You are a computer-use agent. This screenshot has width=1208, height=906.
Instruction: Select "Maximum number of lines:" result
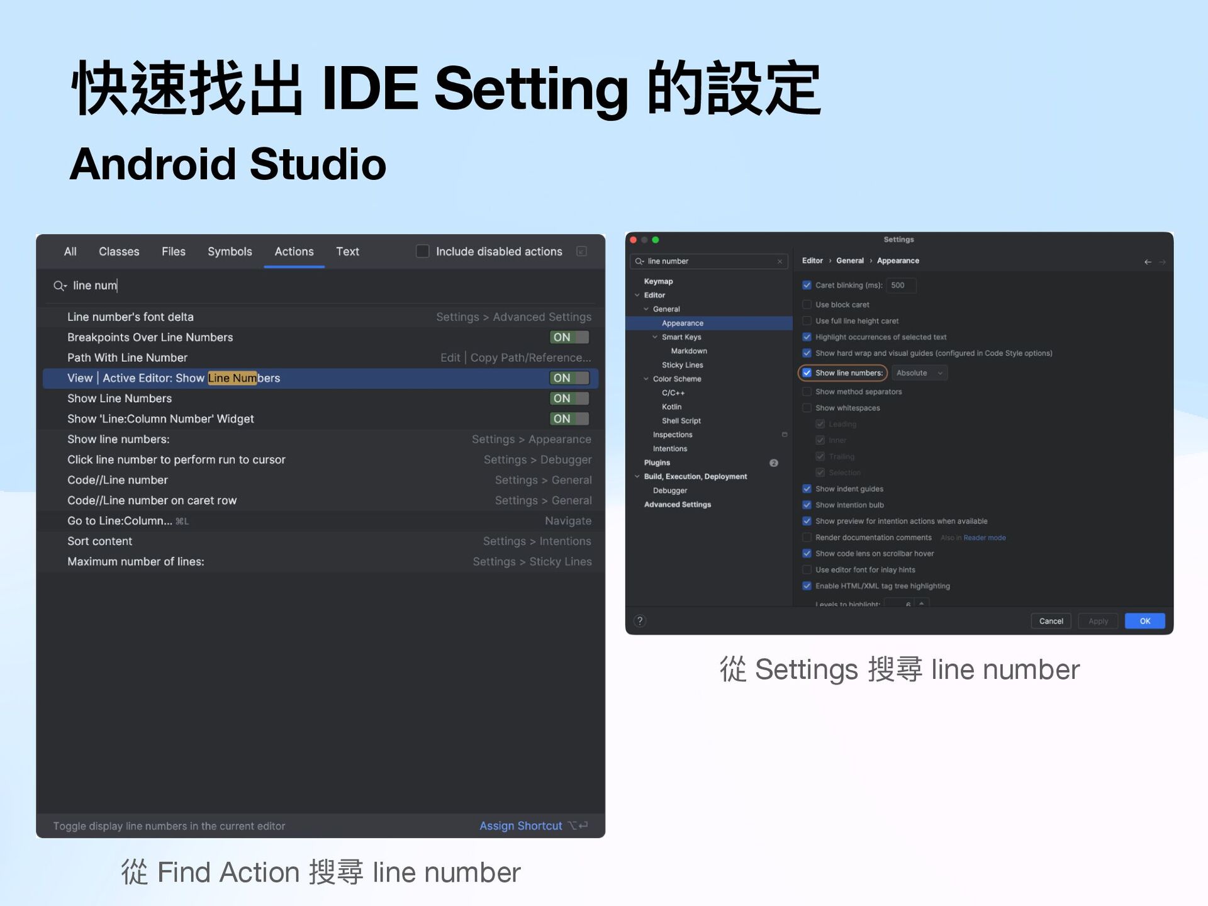321,562
